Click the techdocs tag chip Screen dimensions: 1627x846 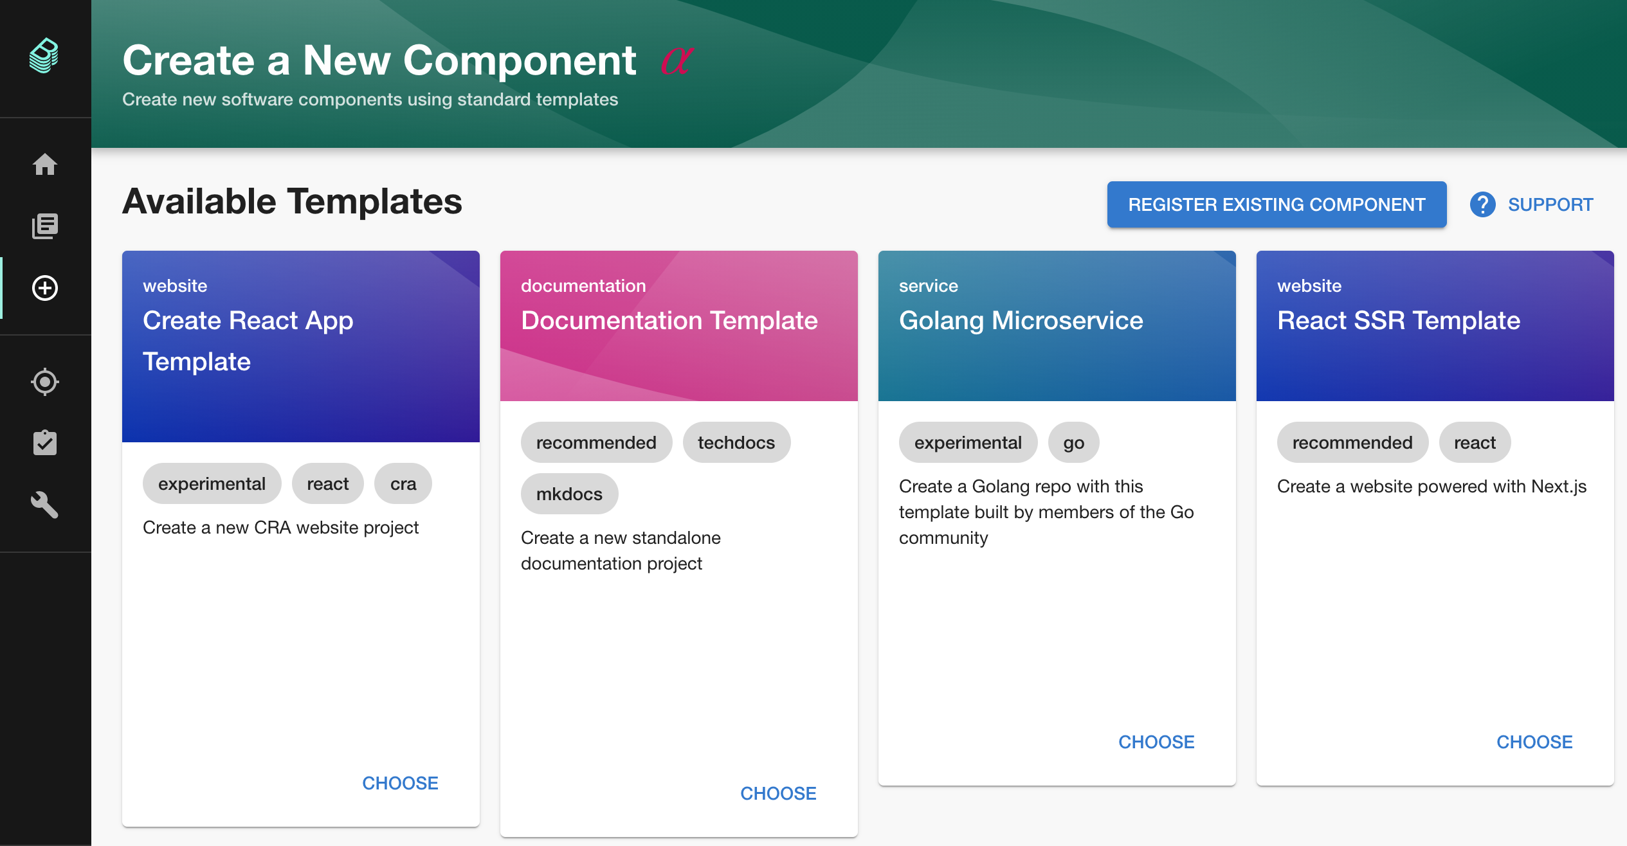tap(736, 442)
